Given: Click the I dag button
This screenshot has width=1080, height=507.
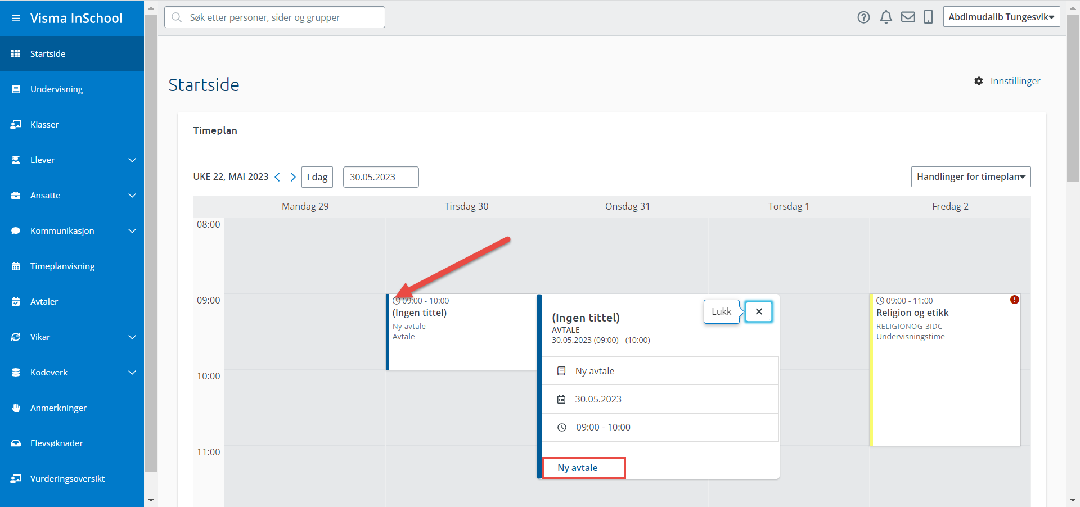Looking at the screenshot, I should (317, 177).
